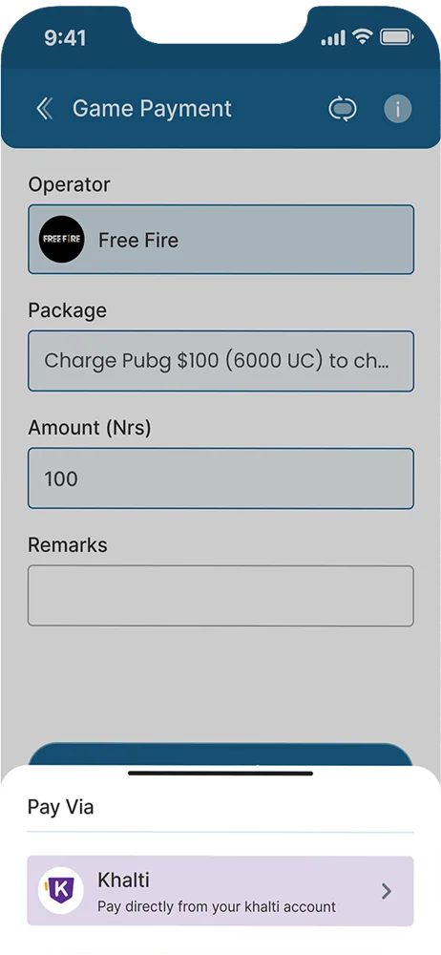Open the info icon in header
441x955 pixels.
[x=398, y=109]
